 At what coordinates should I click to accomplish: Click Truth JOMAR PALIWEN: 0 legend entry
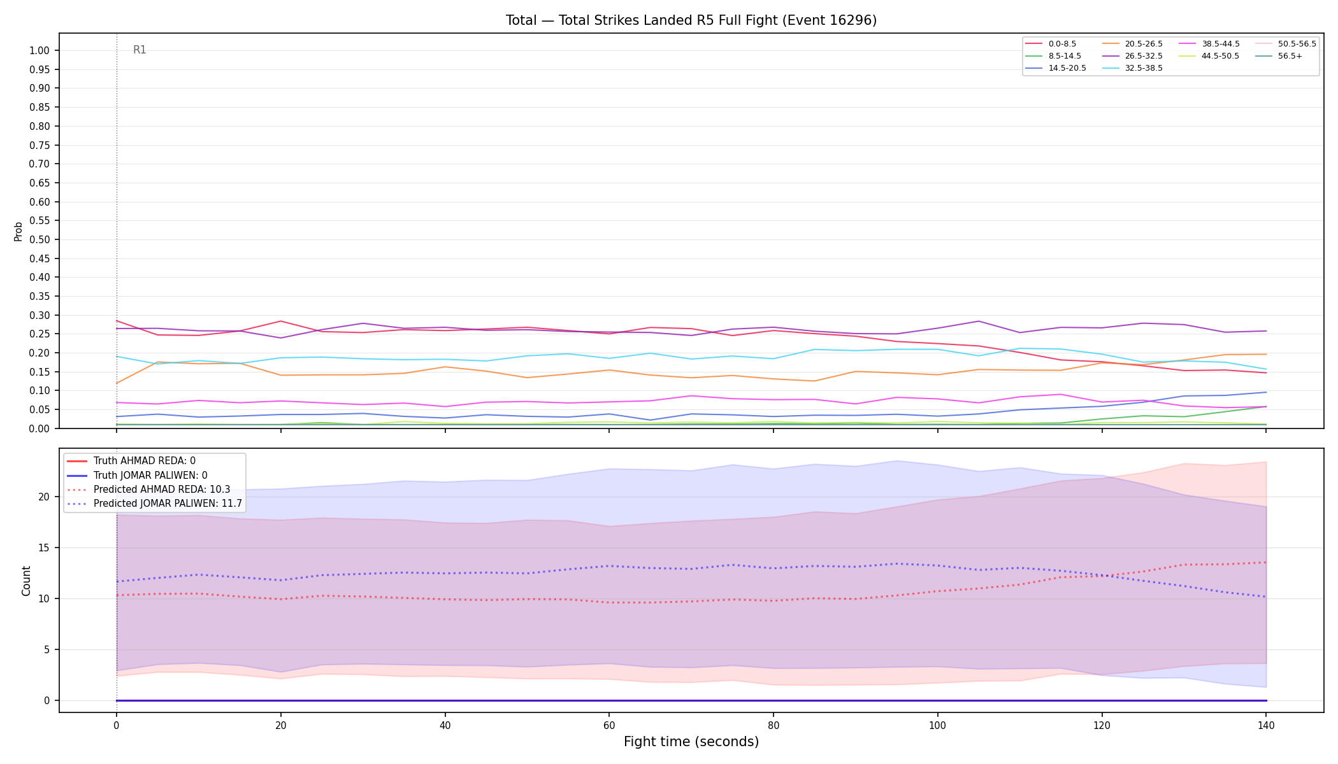137,476
